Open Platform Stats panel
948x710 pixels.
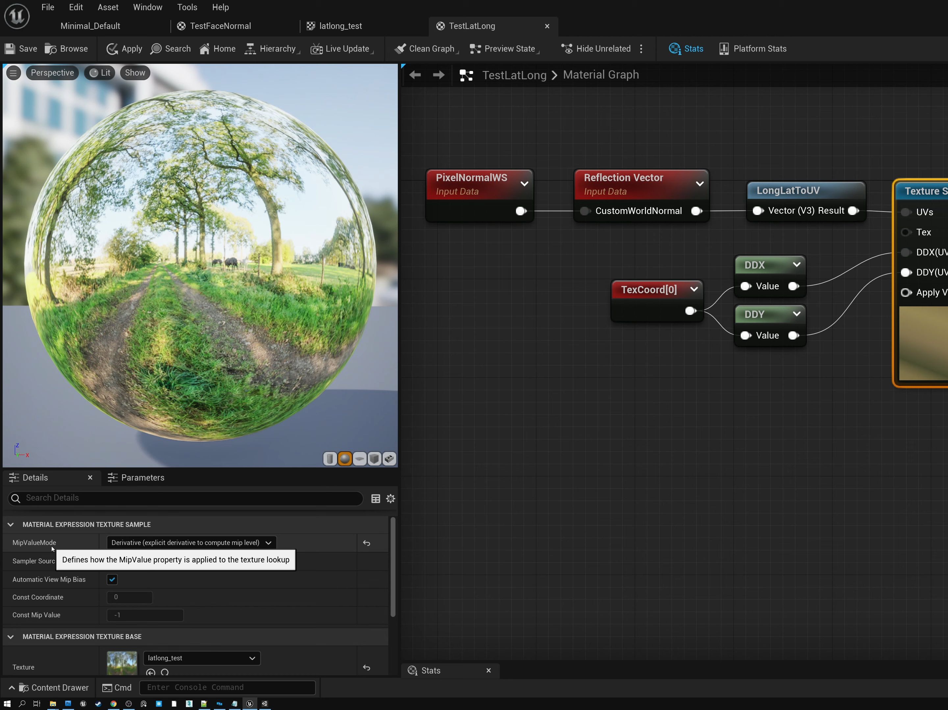tap(753, 49)
